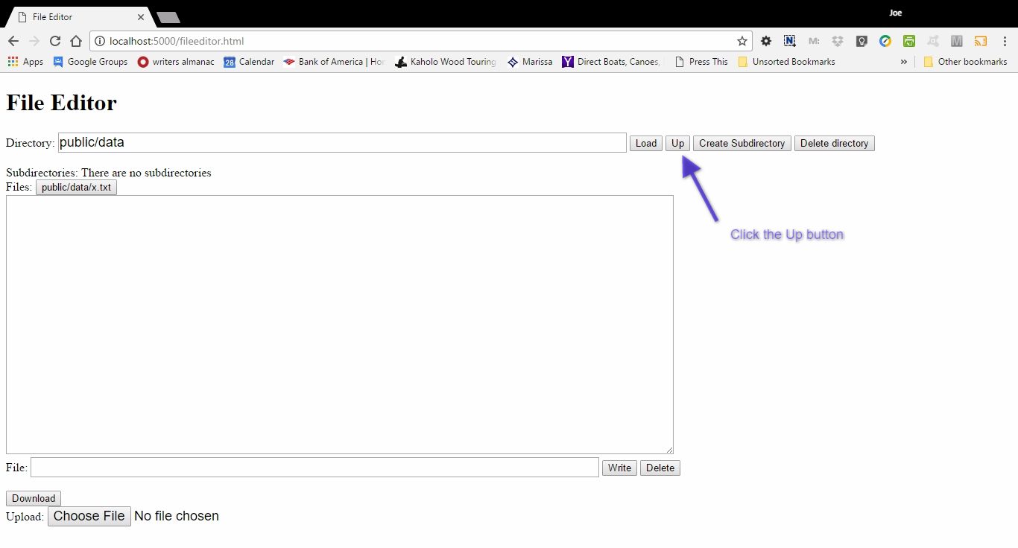The width and height of the screenshot is (1018, 548).
Task: Expand the bookmarks overflow chevron
Action: [x=904, y=62]
